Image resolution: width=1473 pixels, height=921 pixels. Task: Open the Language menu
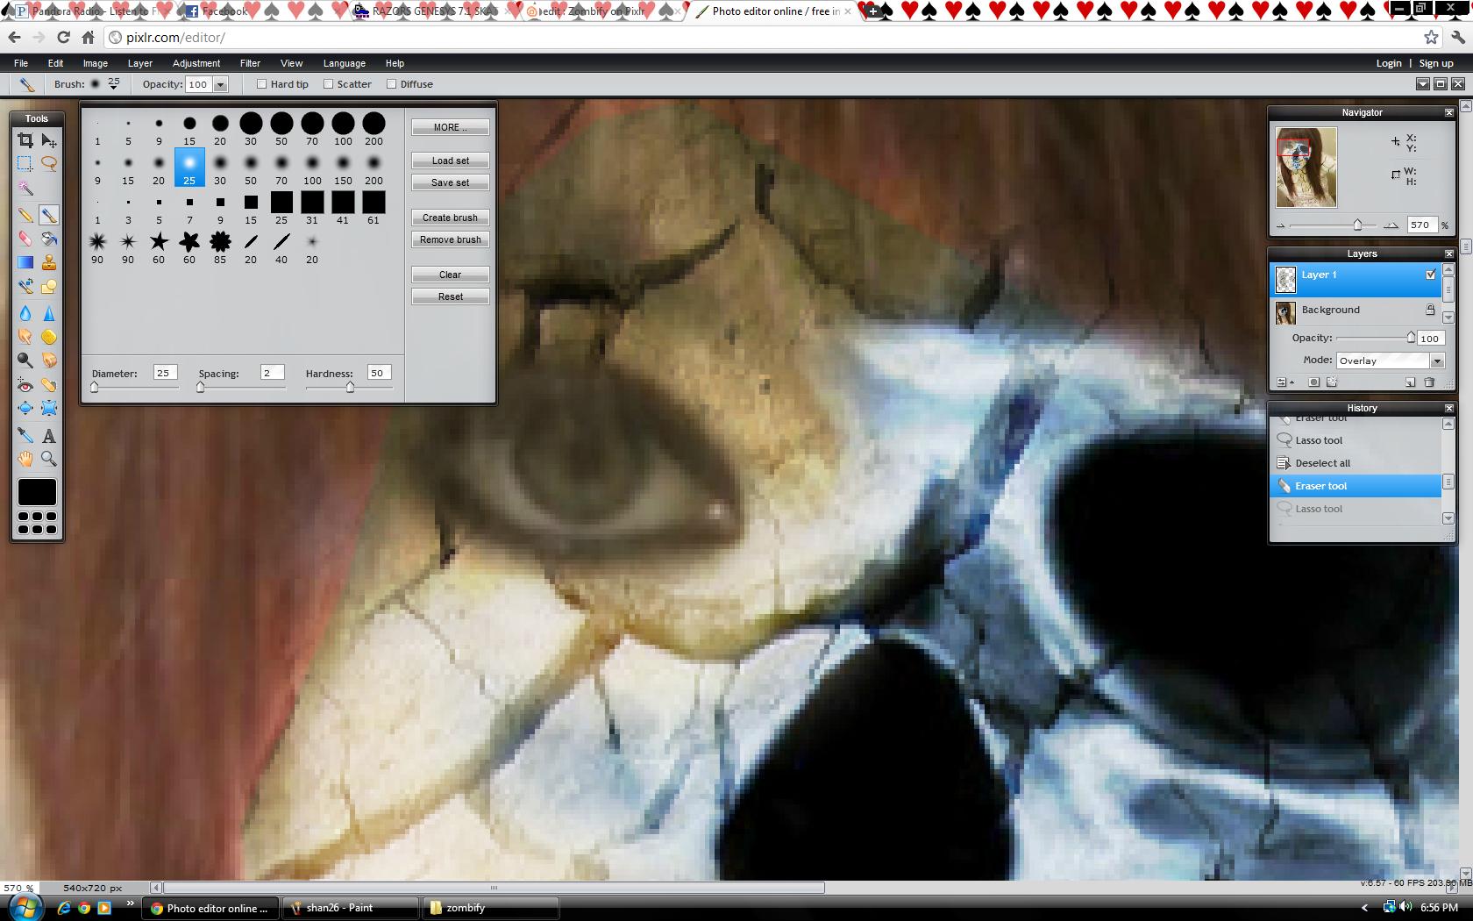coord(345,63)
